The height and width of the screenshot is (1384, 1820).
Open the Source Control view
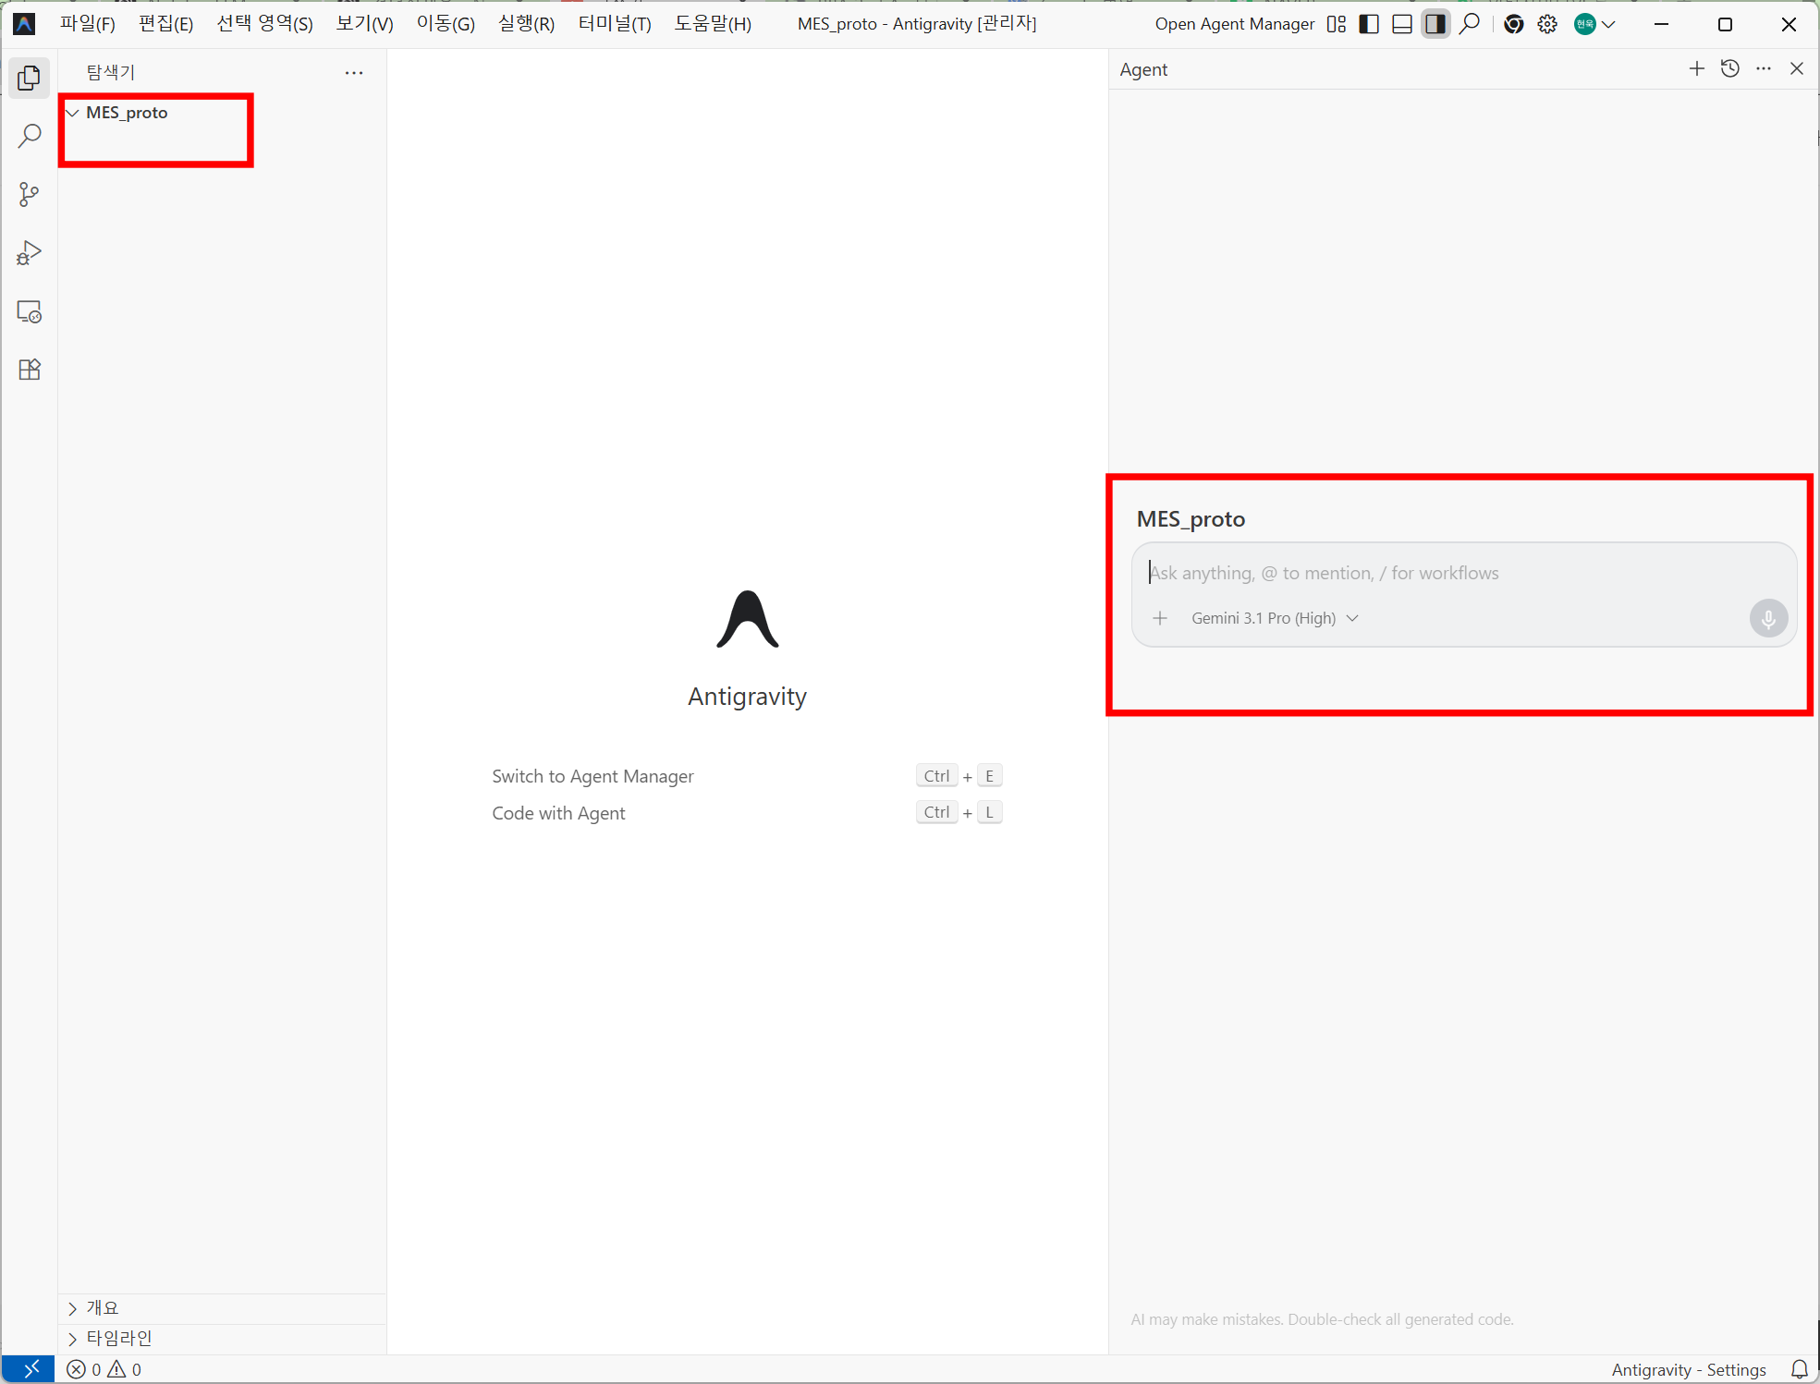tap(30, 195)
